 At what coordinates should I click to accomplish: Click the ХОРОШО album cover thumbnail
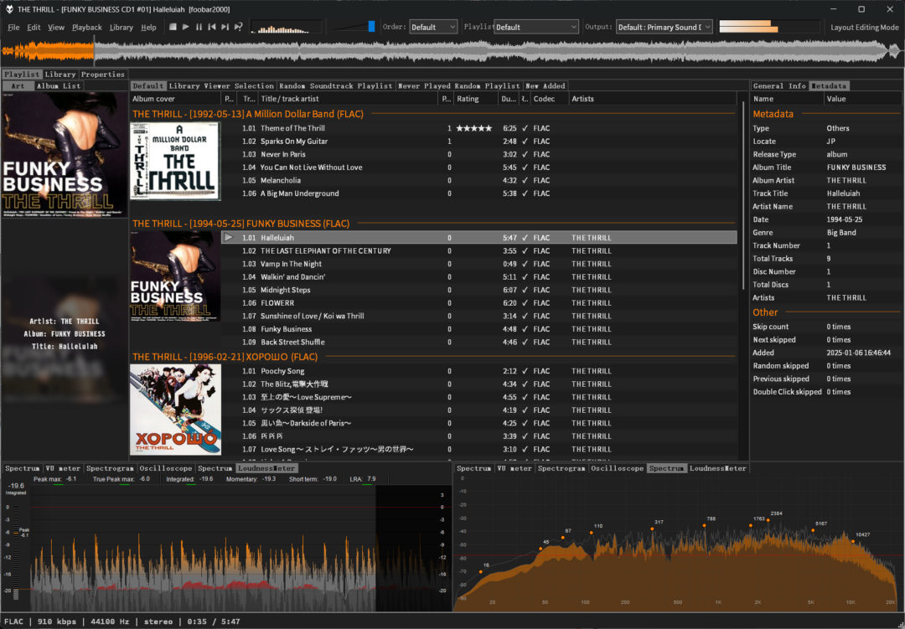[x=175, y=410]
